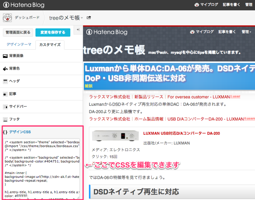Click the クリック: 15回 text

[105, 157]
